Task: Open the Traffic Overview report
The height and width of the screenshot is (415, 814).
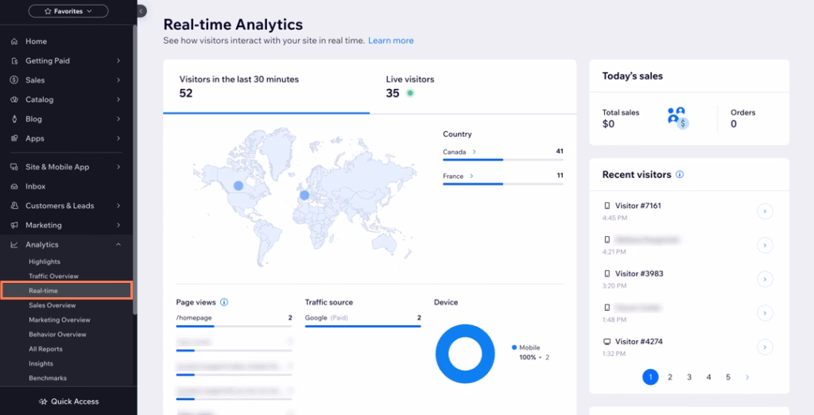Action: 53,277
